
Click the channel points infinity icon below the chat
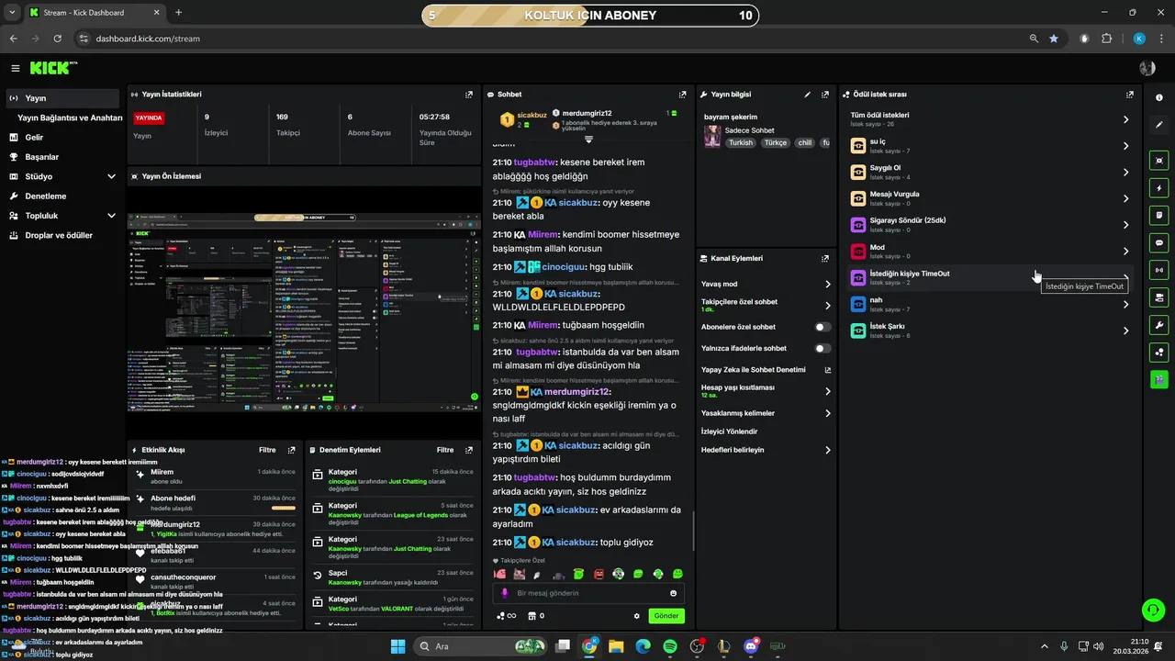click(506, 616)
